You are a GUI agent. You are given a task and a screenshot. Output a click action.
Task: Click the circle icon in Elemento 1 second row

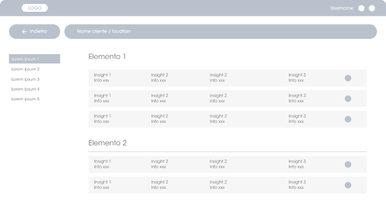[348, 98]
